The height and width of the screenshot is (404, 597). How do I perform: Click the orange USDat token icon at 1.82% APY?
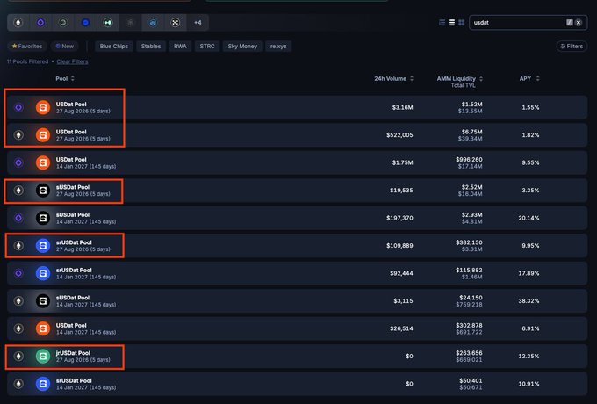tap(43, 134)
